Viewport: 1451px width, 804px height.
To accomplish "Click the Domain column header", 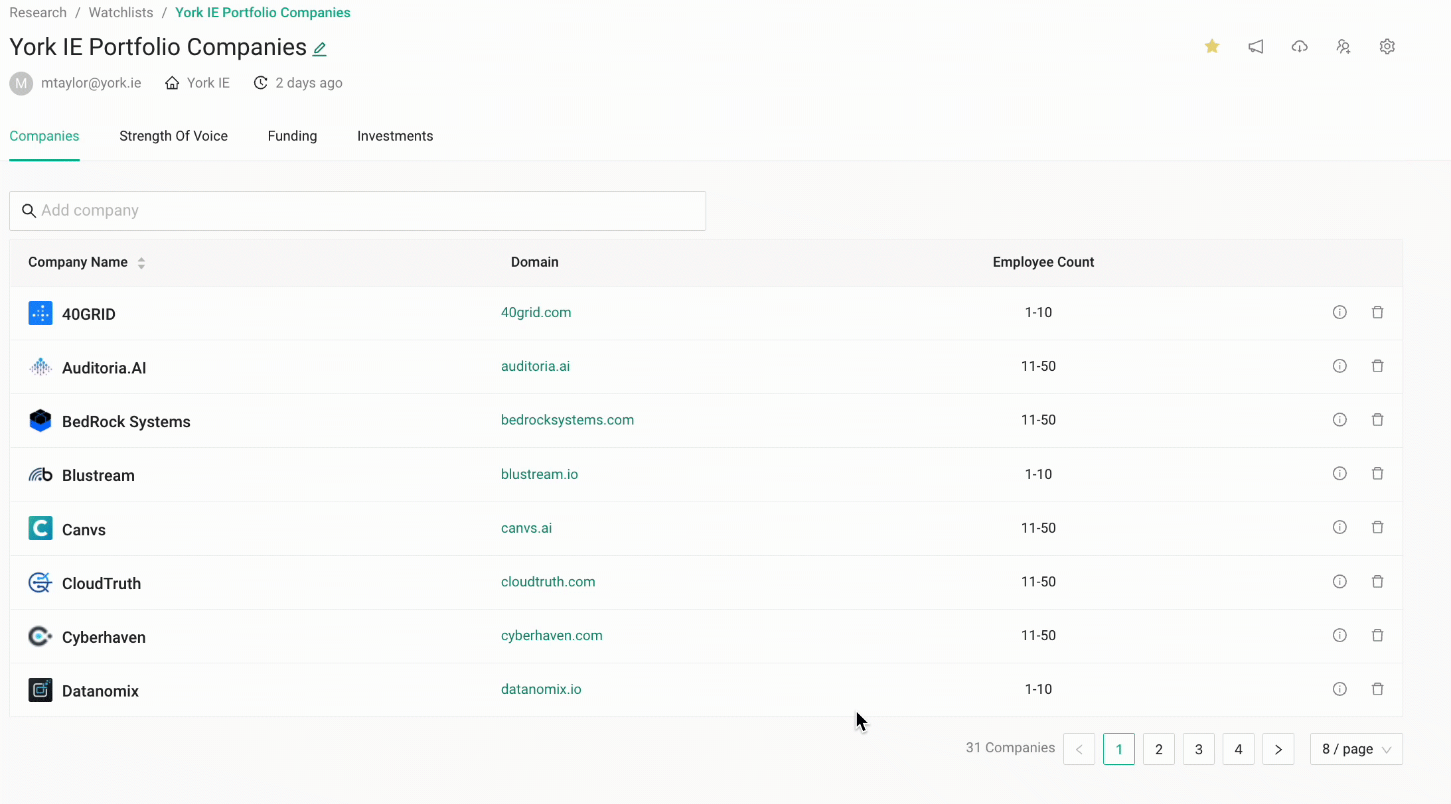I will click(x=534, y=262).
